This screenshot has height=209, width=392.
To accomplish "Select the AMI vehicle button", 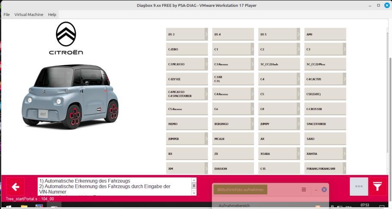I will point(325,34).
